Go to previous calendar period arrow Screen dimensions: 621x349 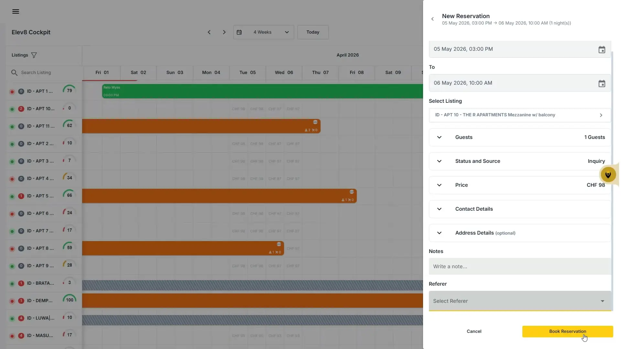(x=209, y=32)
